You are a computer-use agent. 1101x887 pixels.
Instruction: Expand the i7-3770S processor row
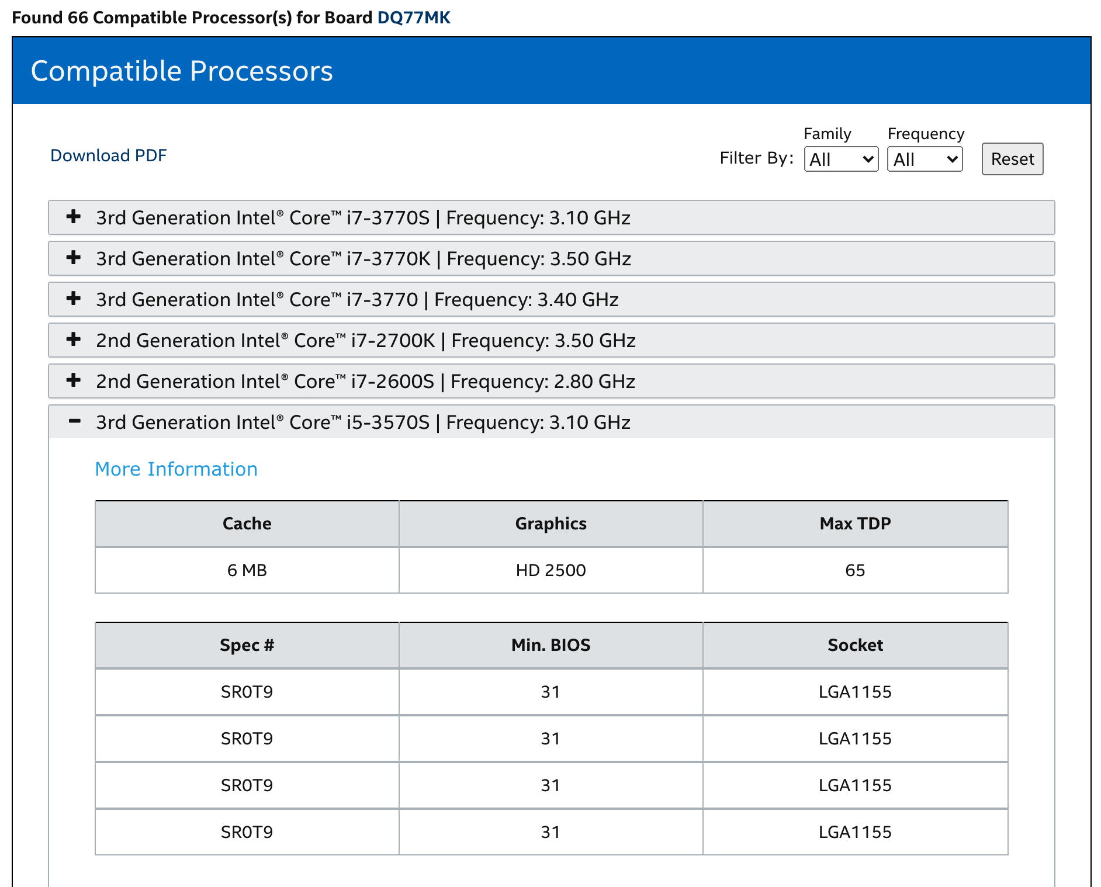(551, 217)
